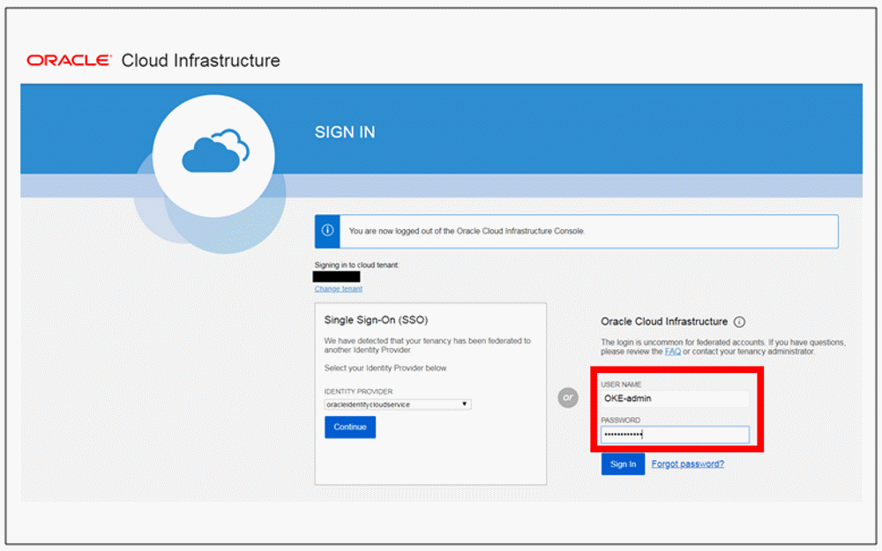Follow the Change tenant link
Screen dimensions: 882x551
pyautogui.click(x=338, y=289)
